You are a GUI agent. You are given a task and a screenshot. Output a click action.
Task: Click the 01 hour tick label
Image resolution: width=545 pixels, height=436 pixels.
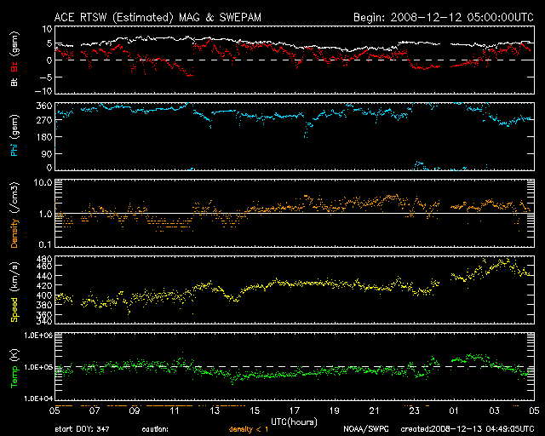[455, 410]
